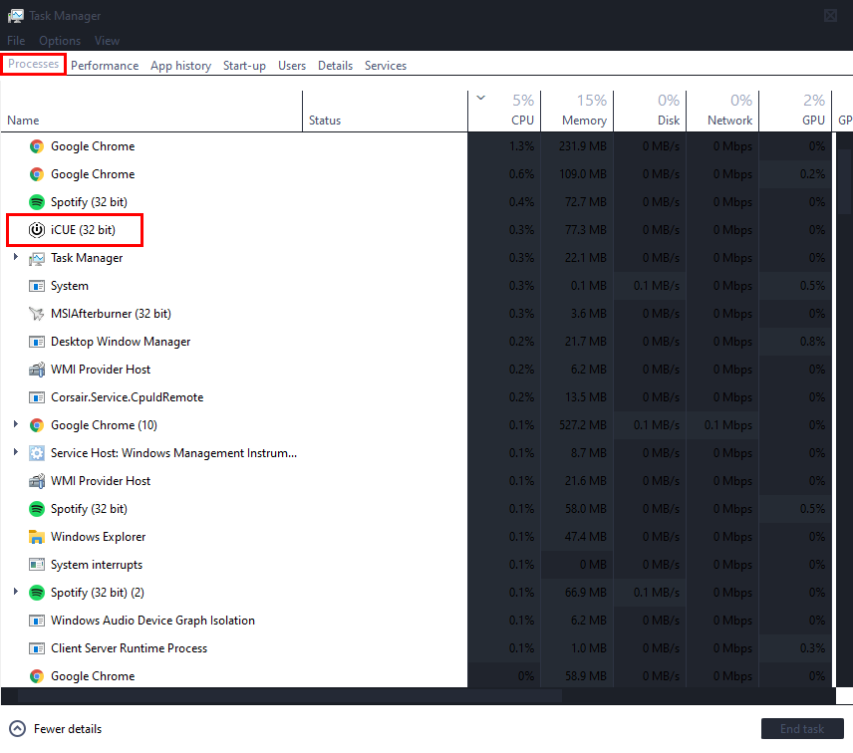Click the Windows Audio Device Graph Isolation icon
853x753 pixels.
37,621
